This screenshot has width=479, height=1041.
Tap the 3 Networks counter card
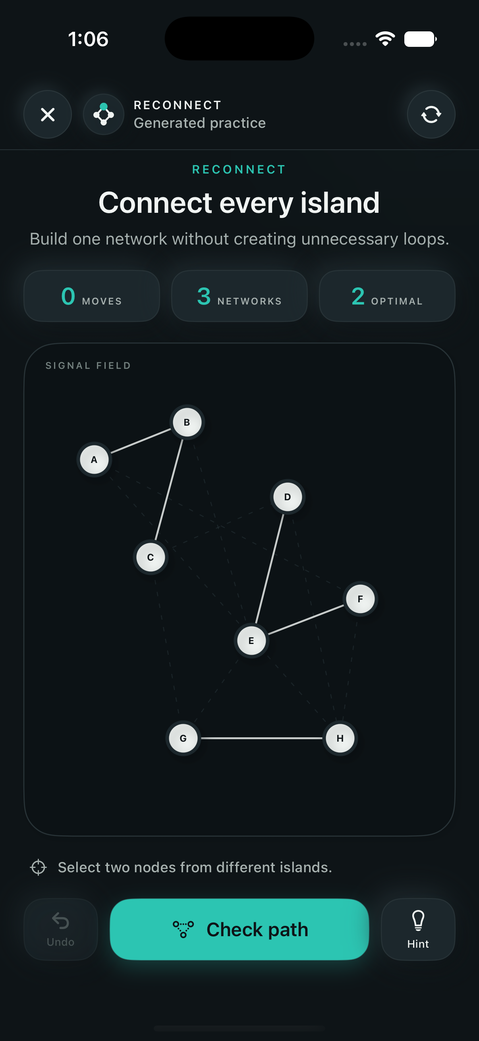tap(239, 296)
